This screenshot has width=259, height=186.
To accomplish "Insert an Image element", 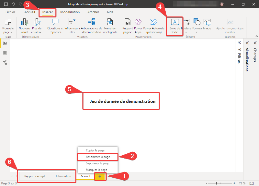I will (x=207, y=25).
